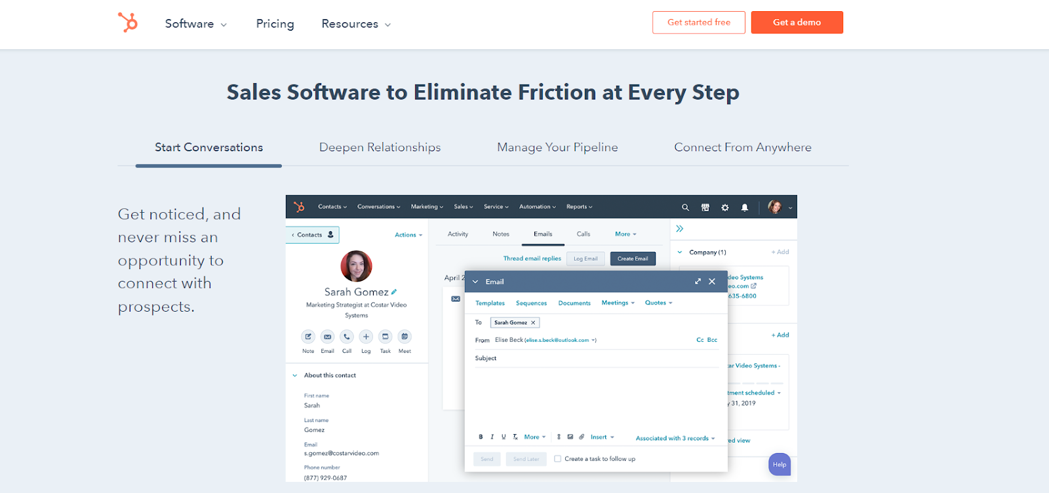Open the Software dropdown in site header
1049x493 pixels.
(196, 24)
